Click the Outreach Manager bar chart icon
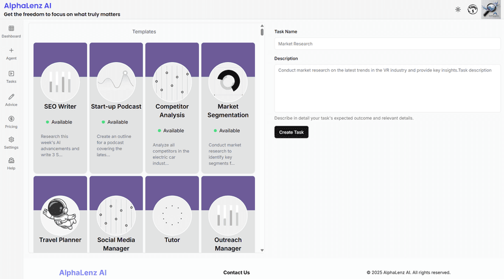The width and height of the screenshot is (504, 279). (228, 215)
